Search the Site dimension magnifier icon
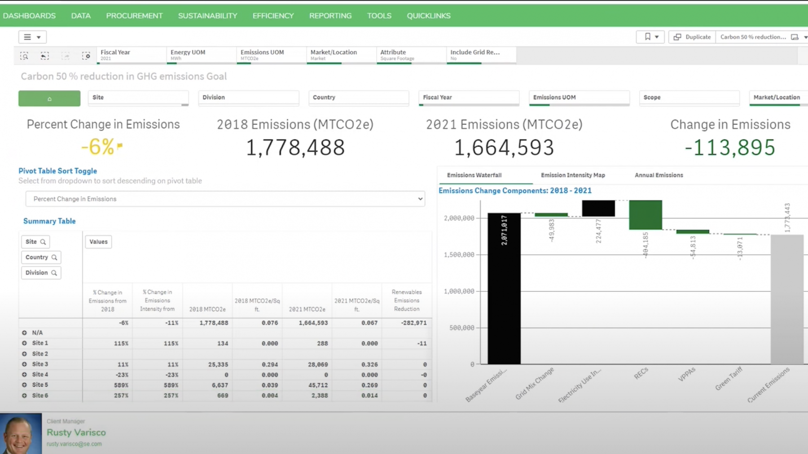The image size is (808, 454). pyautogui.click(x=43, y=242)
